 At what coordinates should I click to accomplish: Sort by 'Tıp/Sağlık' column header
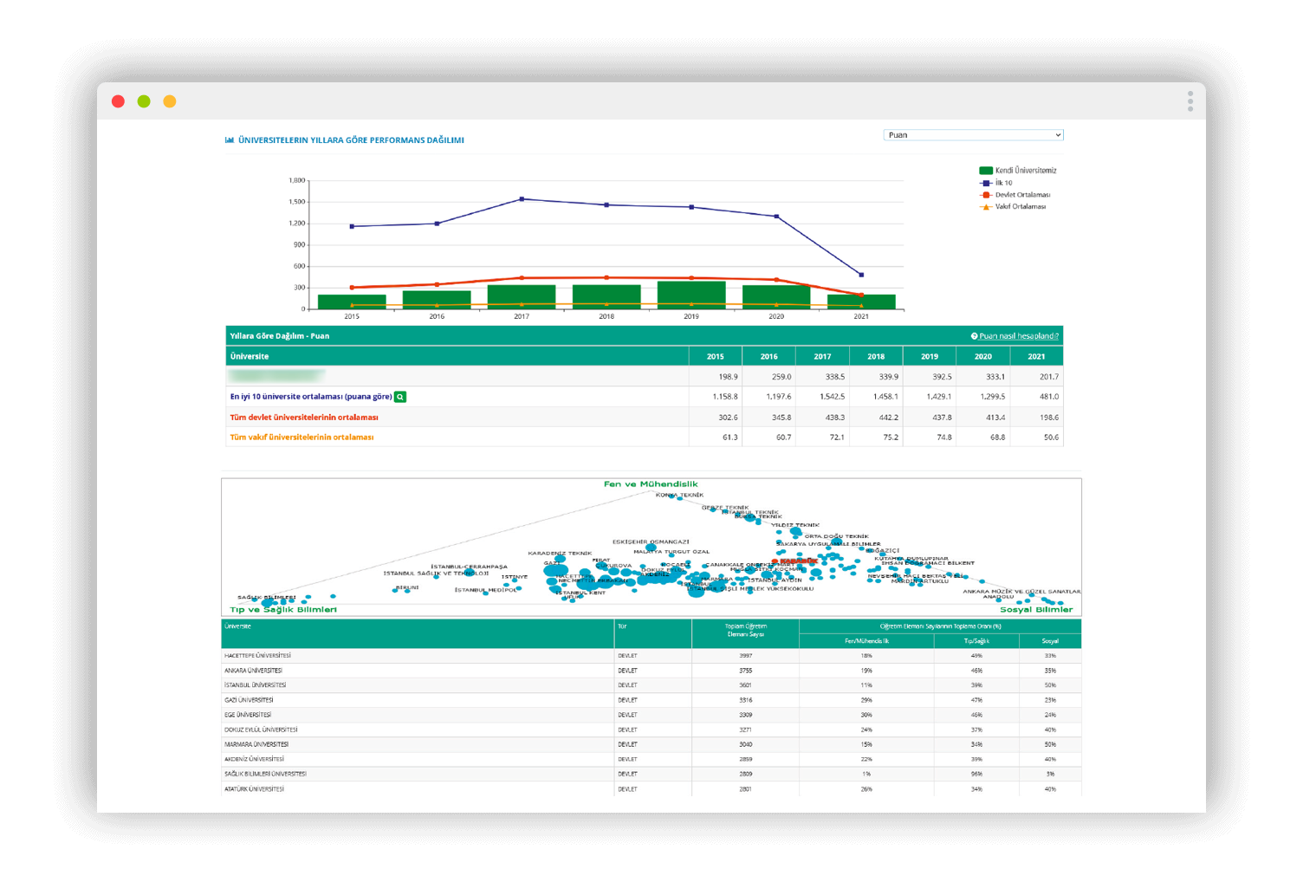click(976, 641)
